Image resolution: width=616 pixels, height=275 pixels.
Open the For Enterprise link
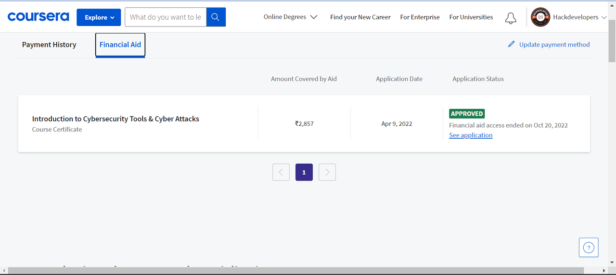tap(420, 17)
